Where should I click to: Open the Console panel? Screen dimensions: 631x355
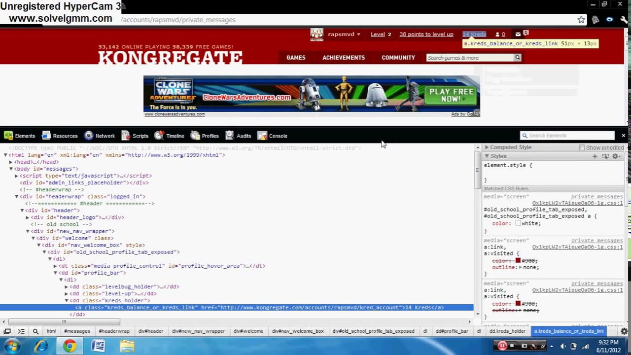(x=272, y=136)
